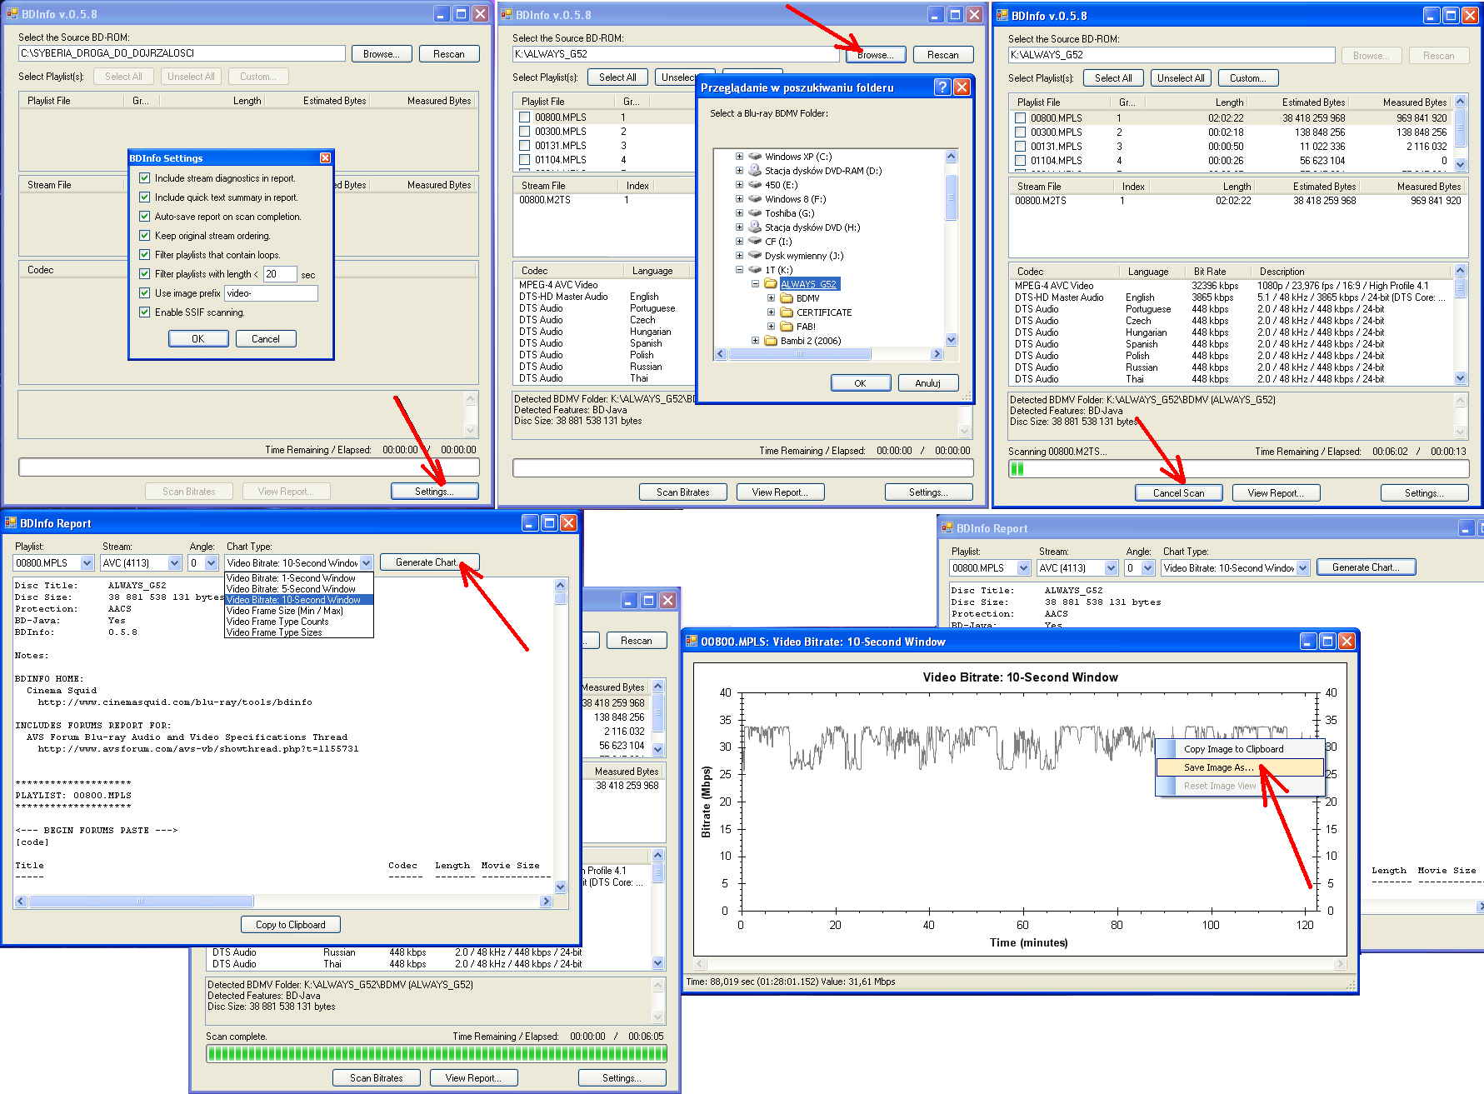The image size is (1484, 1094).
Task: Click Cancel Scan button
Action: [x=1179, y=493]
